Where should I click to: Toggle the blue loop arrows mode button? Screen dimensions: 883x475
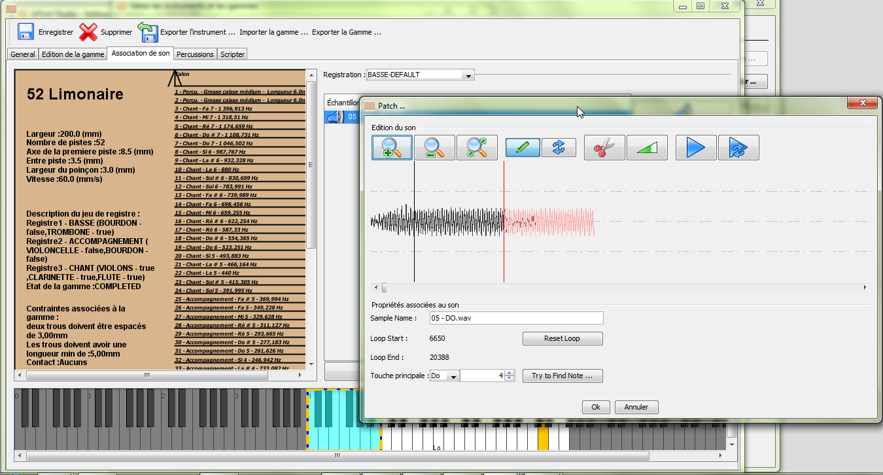pyautogui.click(x=559, y=148)
